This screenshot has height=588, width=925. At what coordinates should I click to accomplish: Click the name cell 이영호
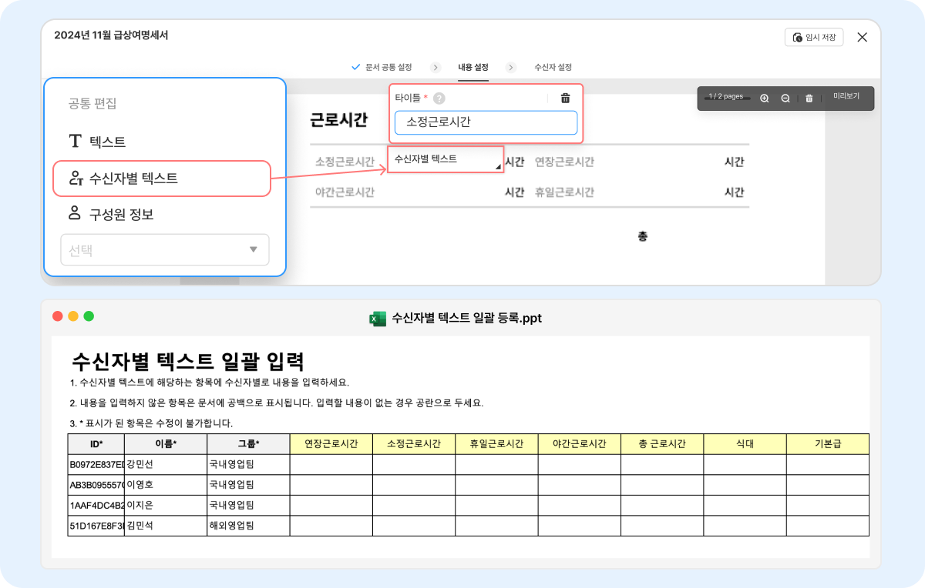(x=166, y=485)
